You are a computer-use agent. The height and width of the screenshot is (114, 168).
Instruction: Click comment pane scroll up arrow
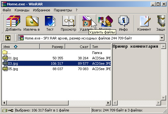pyautogui.click(x=163, y=46)
